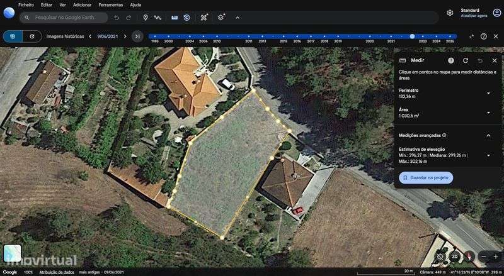
Task: Switch to the historical imagery layer mode
Action: pyautogui.click(x=13, y=36)
